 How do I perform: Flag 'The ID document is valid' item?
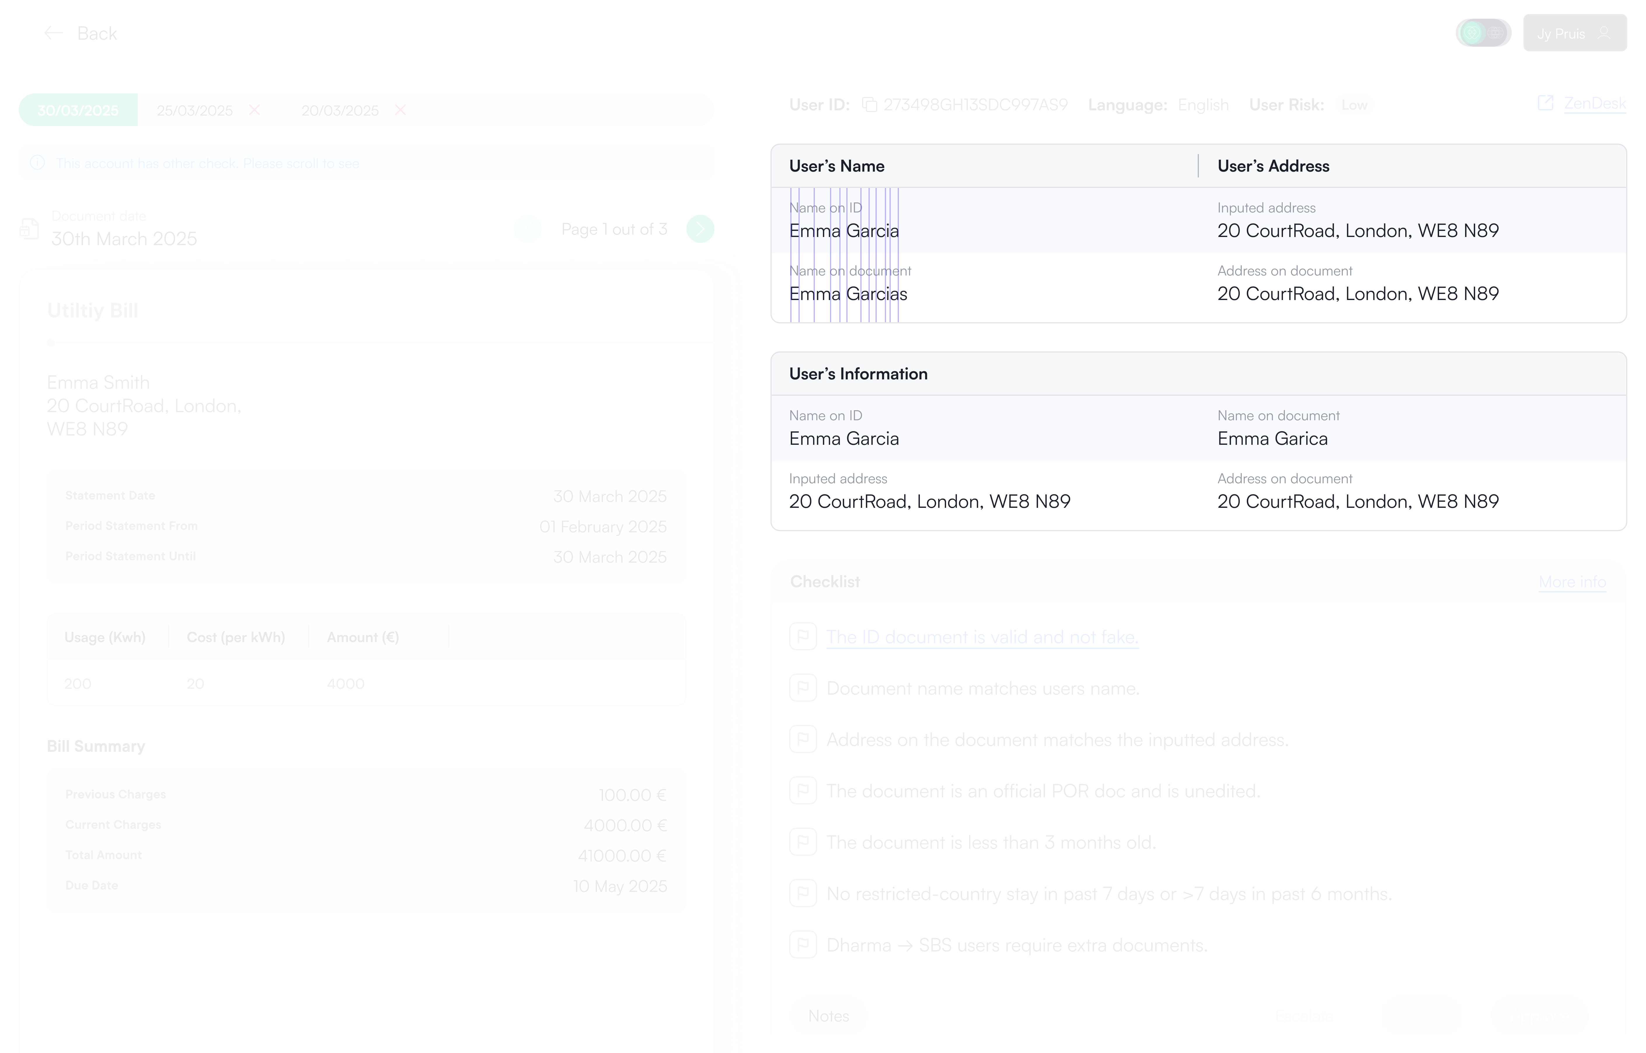pyautogui.click(x=803, y=637)
